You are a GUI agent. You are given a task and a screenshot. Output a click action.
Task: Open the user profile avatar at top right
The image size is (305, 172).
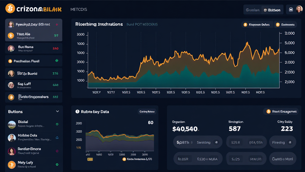(298, 10)
